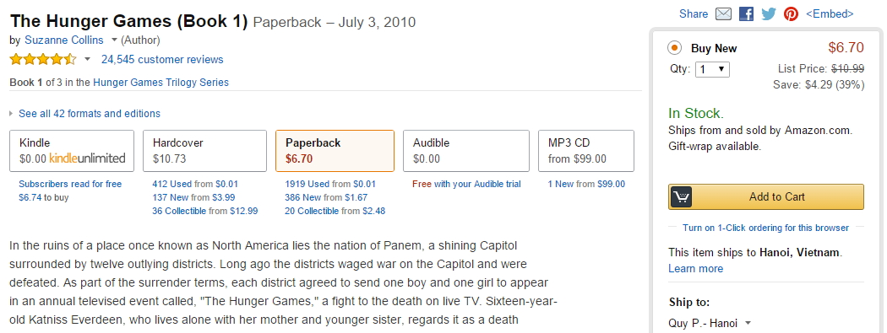The height and width of the screenshot is (333, 887).
Task: Open the Qty quantity dropdown
Action: point(712,69)
